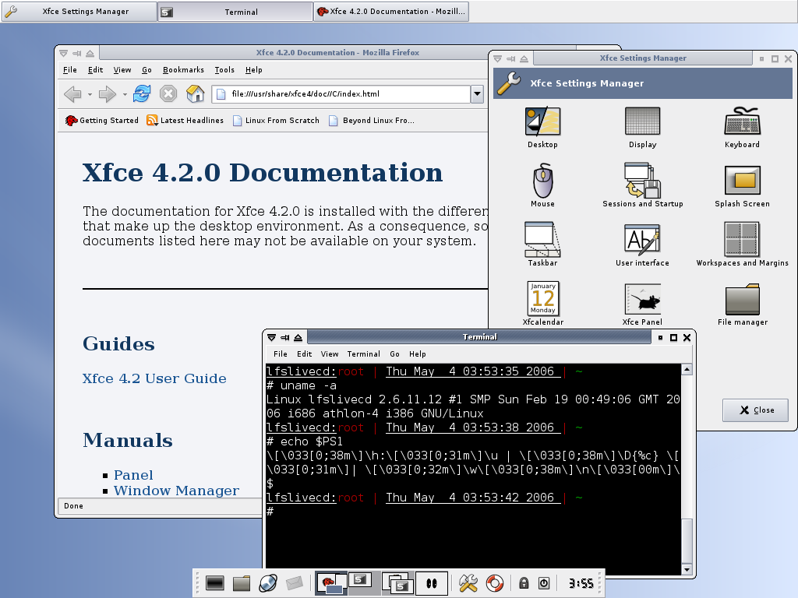
Task: Click the Terminal scrollbar thumb
Action: point(687,541)
